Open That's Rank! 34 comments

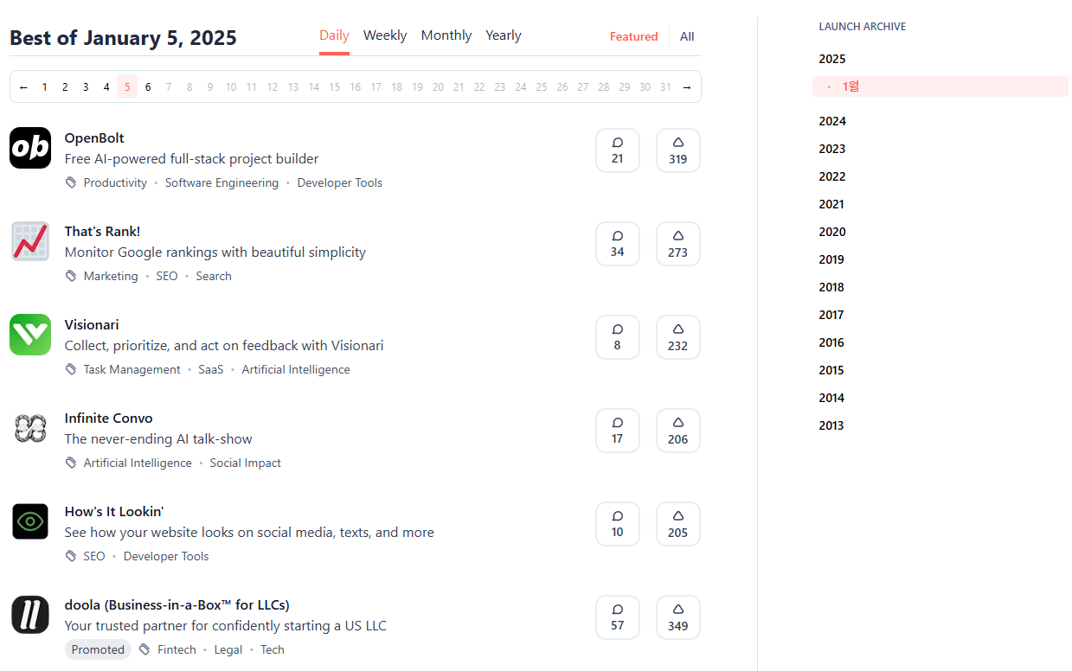pos(618,244)
